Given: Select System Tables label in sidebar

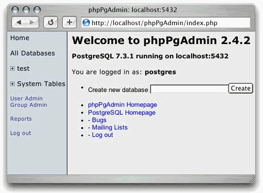Looking at the screenshot, I should [x=41, y=84].
